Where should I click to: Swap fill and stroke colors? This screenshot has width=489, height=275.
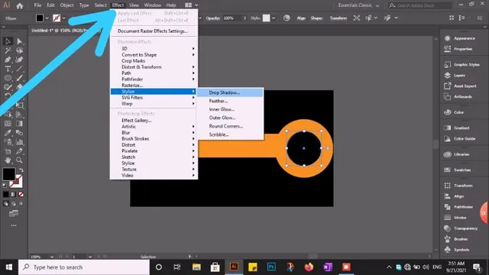coord(21,170)
